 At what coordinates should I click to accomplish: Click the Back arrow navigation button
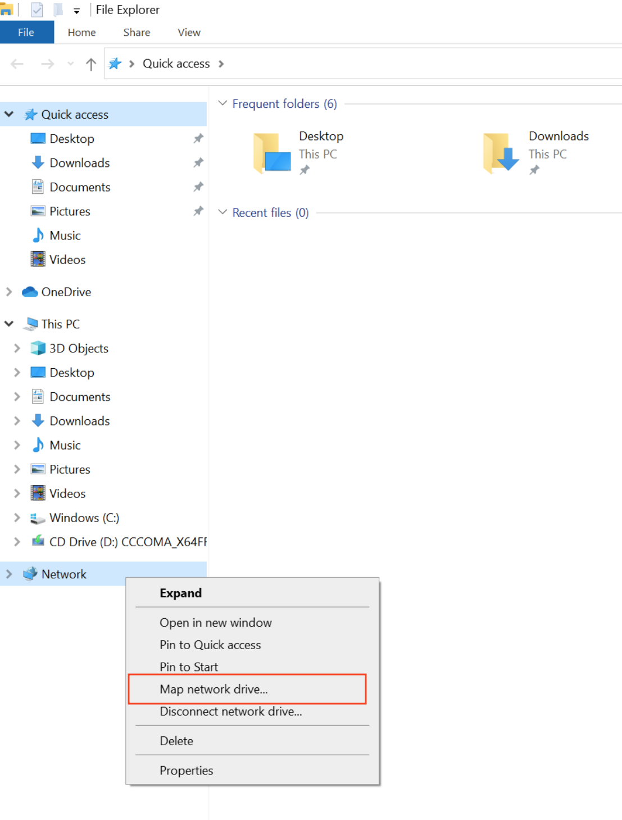(17, 64)
